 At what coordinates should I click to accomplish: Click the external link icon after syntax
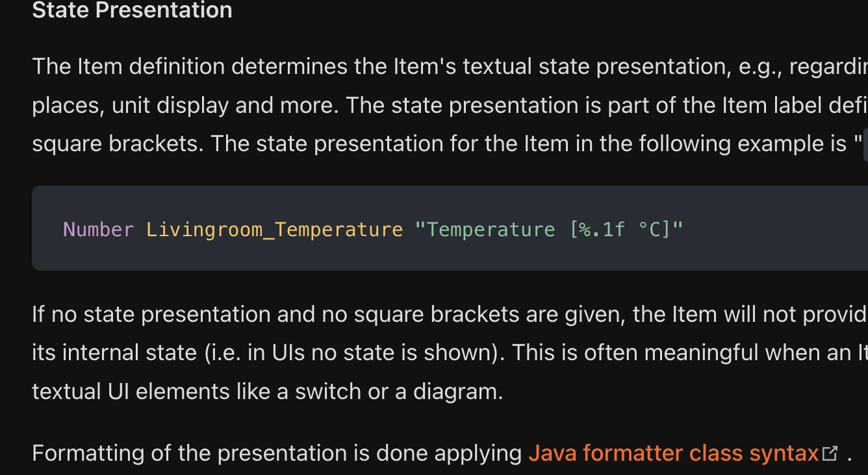[x=830, y=453]
